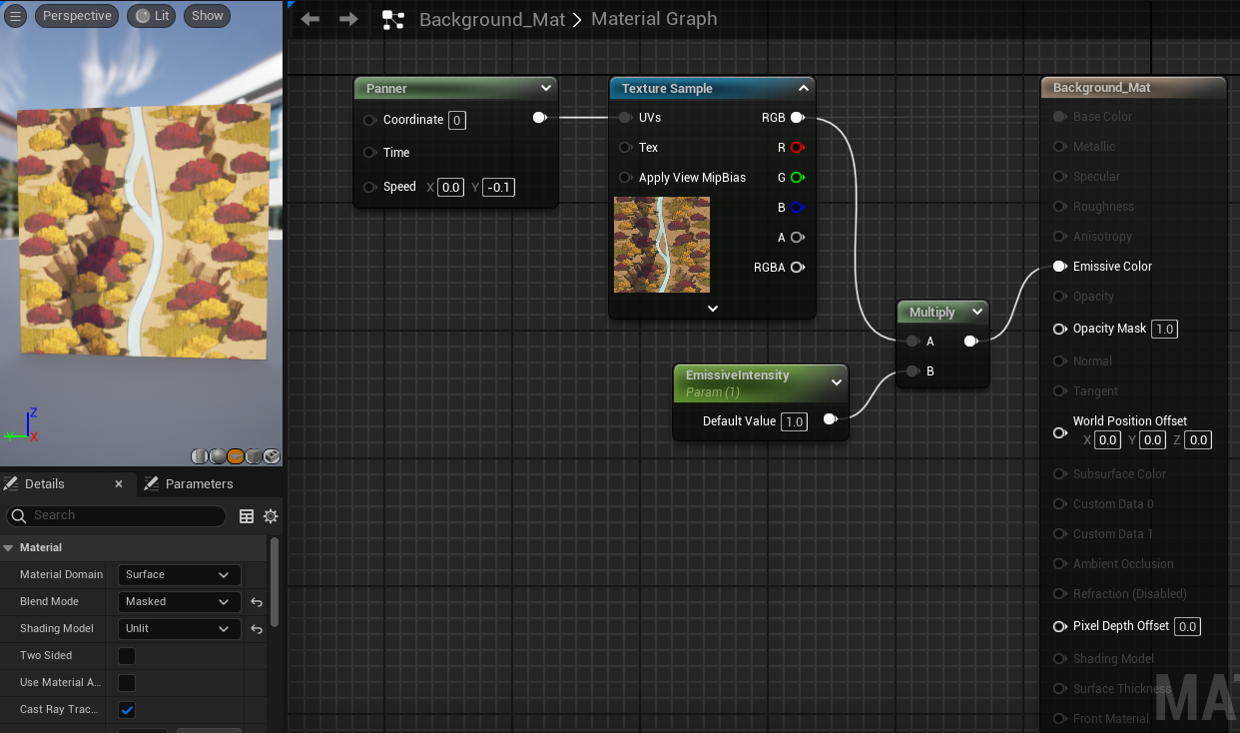This screenshot has width=1240, height=733.
Task: Click the Pixel Depth Offset input pin
Action: 1059,626
